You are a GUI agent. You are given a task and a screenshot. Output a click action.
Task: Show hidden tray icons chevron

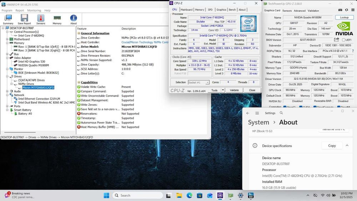pyautogui.click(x=308, y=195)
